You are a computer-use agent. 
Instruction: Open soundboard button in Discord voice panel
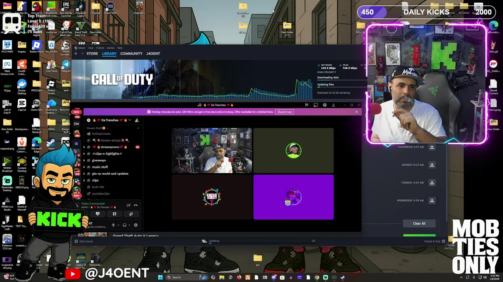pos(131,214)
